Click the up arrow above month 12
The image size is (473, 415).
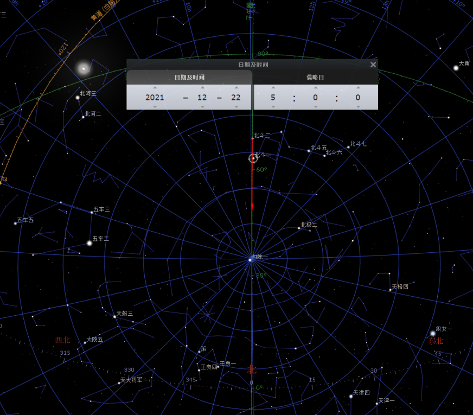tap(202, 87)
